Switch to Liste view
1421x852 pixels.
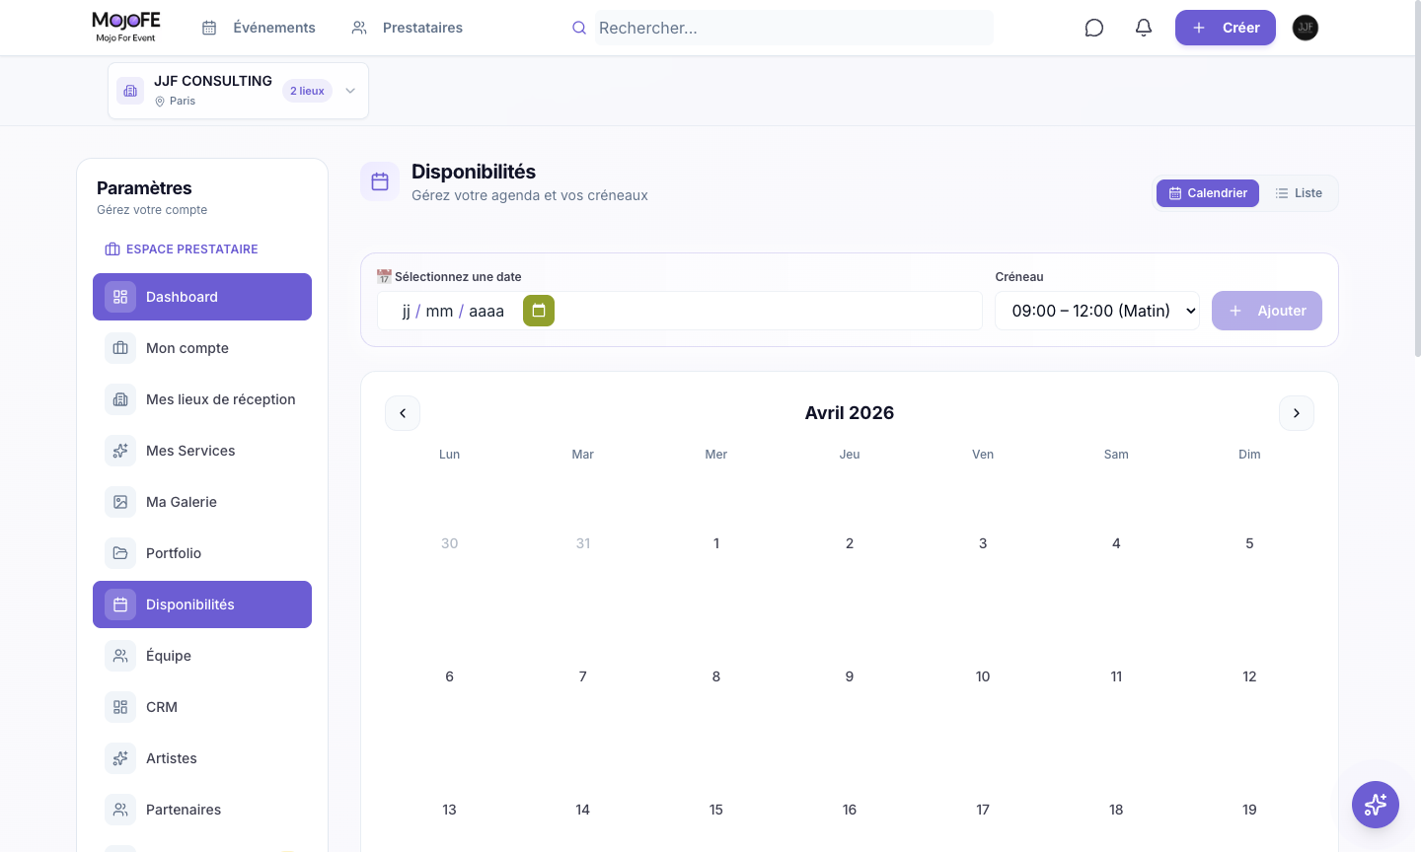pos(1299,193)
